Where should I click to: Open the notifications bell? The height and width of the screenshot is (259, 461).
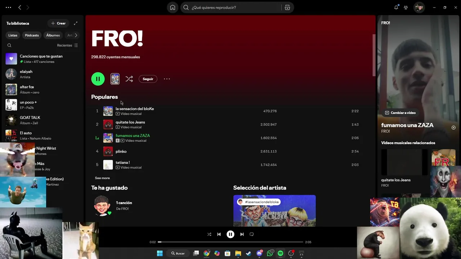396,7
